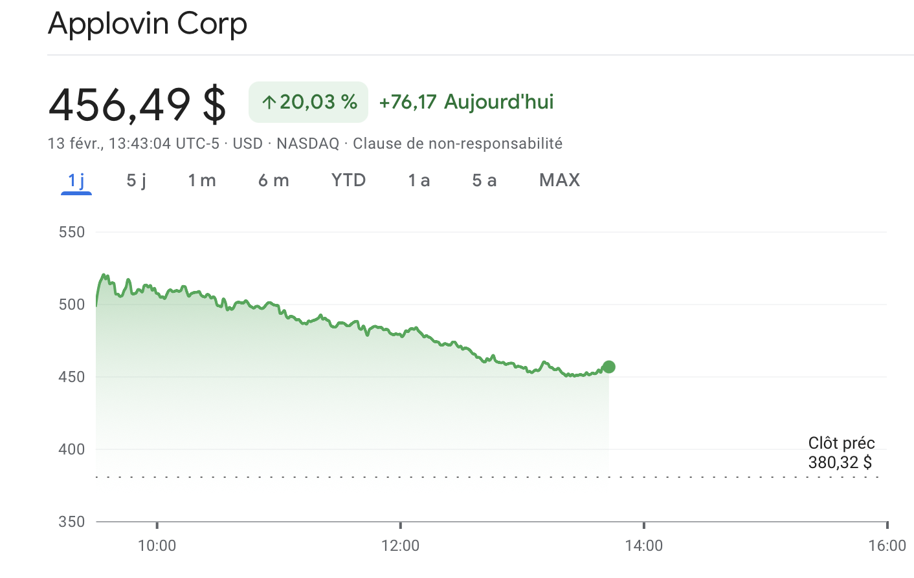Show the 6 m chart range
The height and width of the screenshot is (578, 914).
point(273,180)
